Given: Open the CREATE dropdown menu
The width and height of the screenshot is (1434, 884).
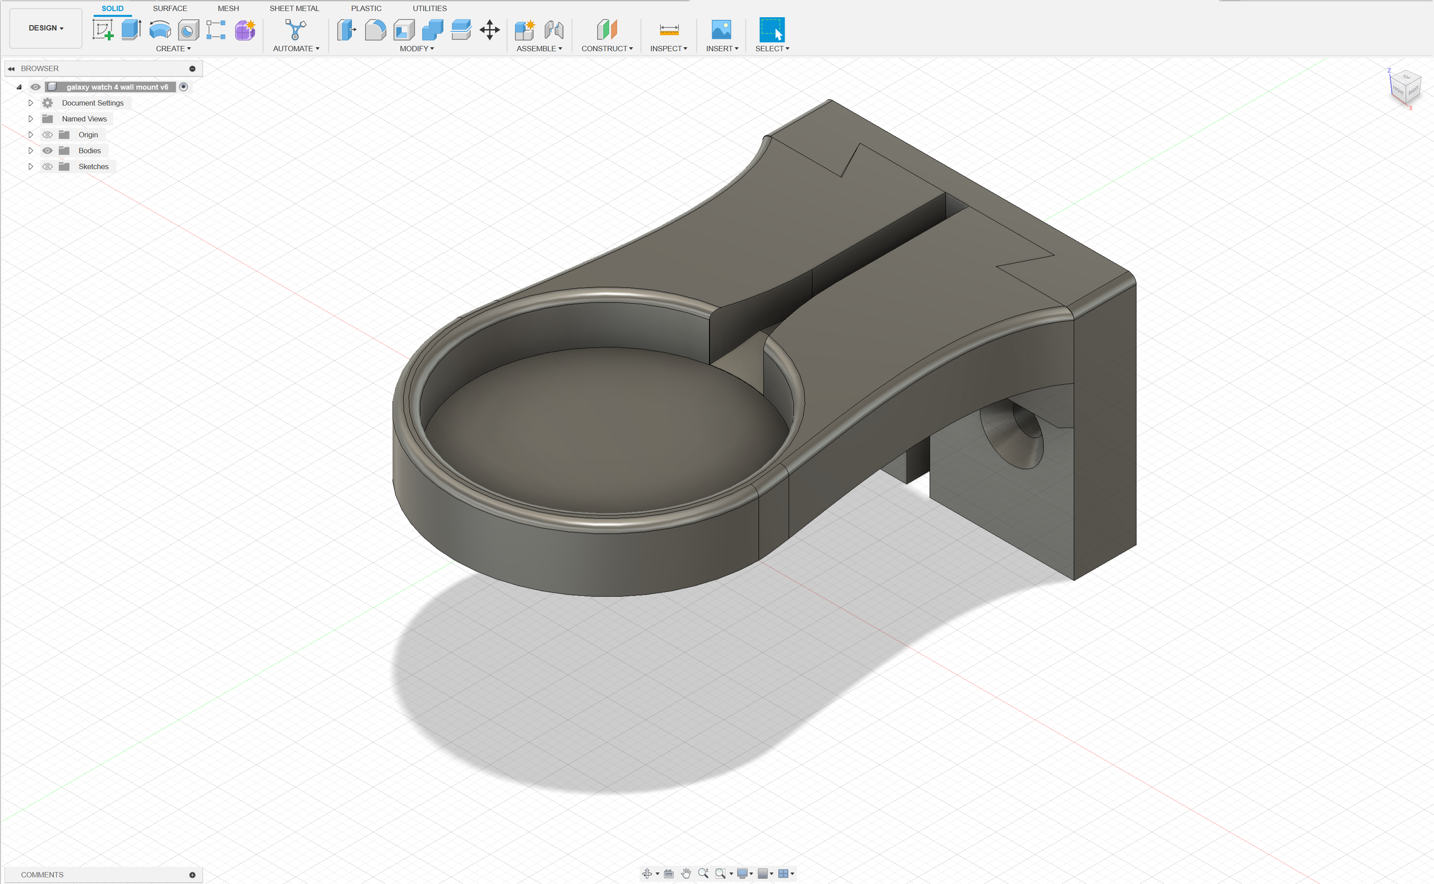Looking at the screenshot, I should pos(173,49).
